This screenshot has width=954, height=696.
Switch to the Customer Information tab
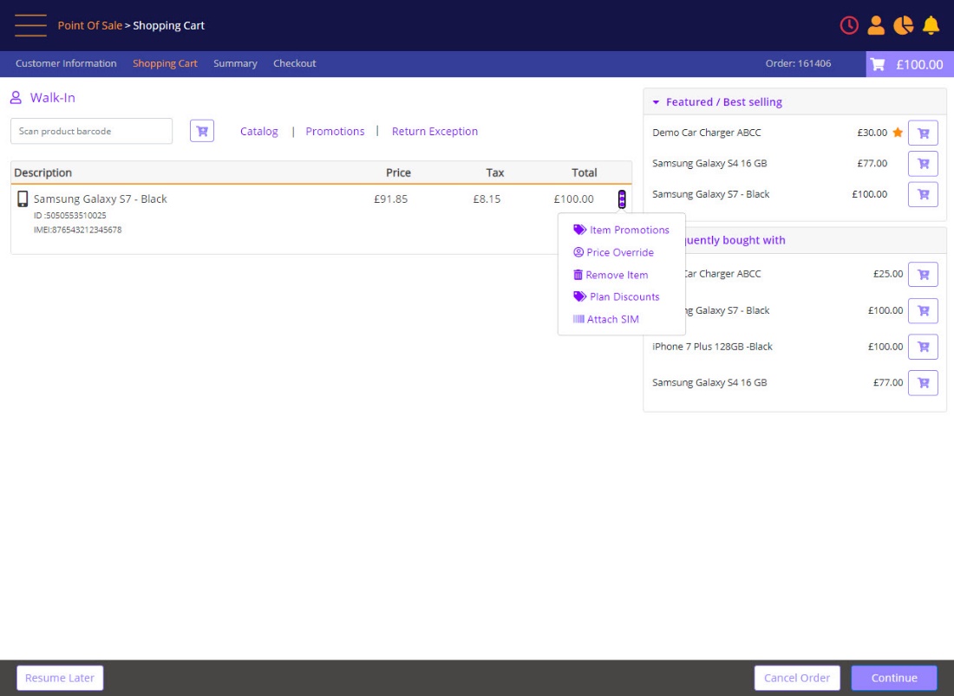[x=66, y=63]
